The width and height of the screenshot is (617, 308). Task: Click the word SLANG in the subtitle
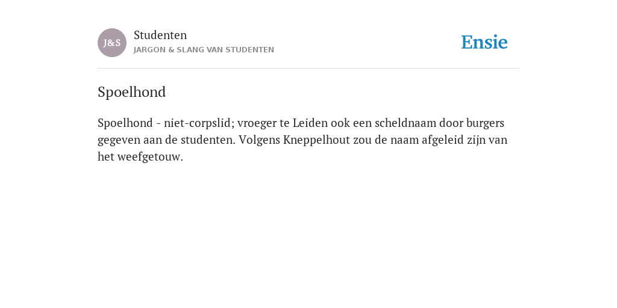pos(190,50)
